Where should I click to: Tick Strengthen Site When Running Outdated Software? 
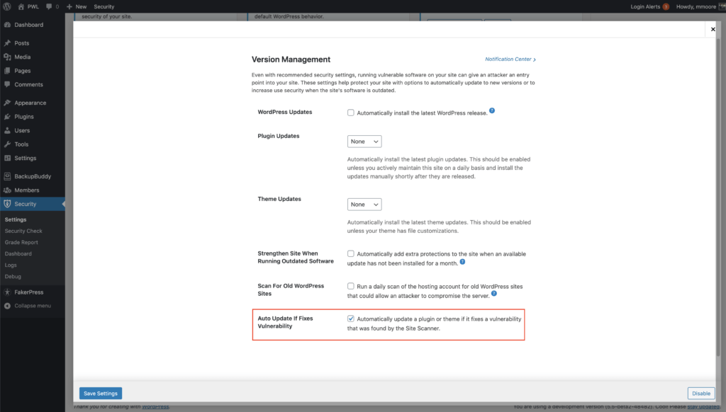[x=351, y=254]
